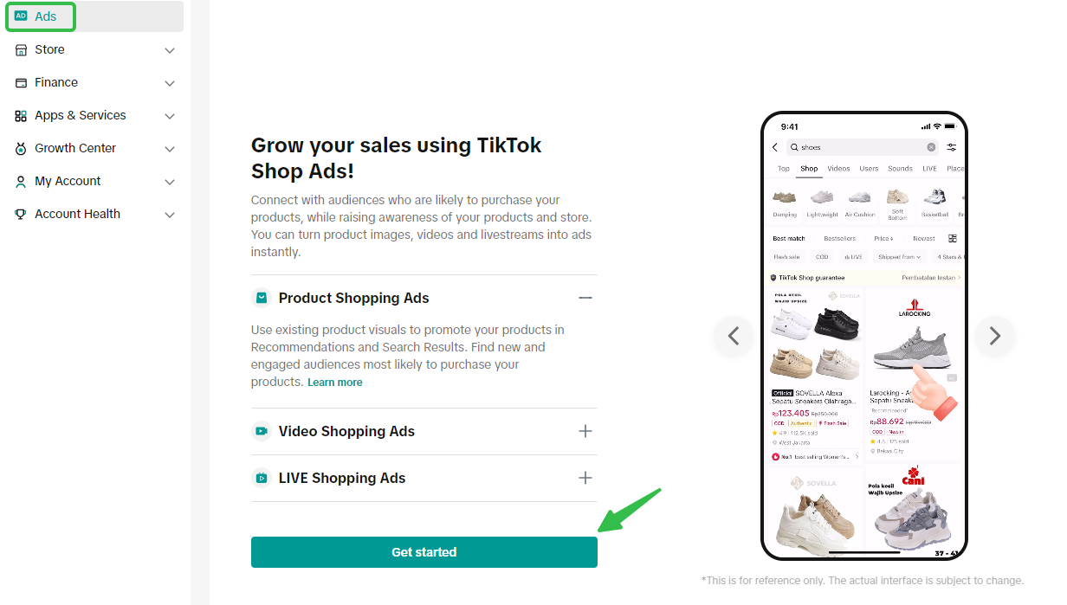Click the Get started button

(424, 552)
